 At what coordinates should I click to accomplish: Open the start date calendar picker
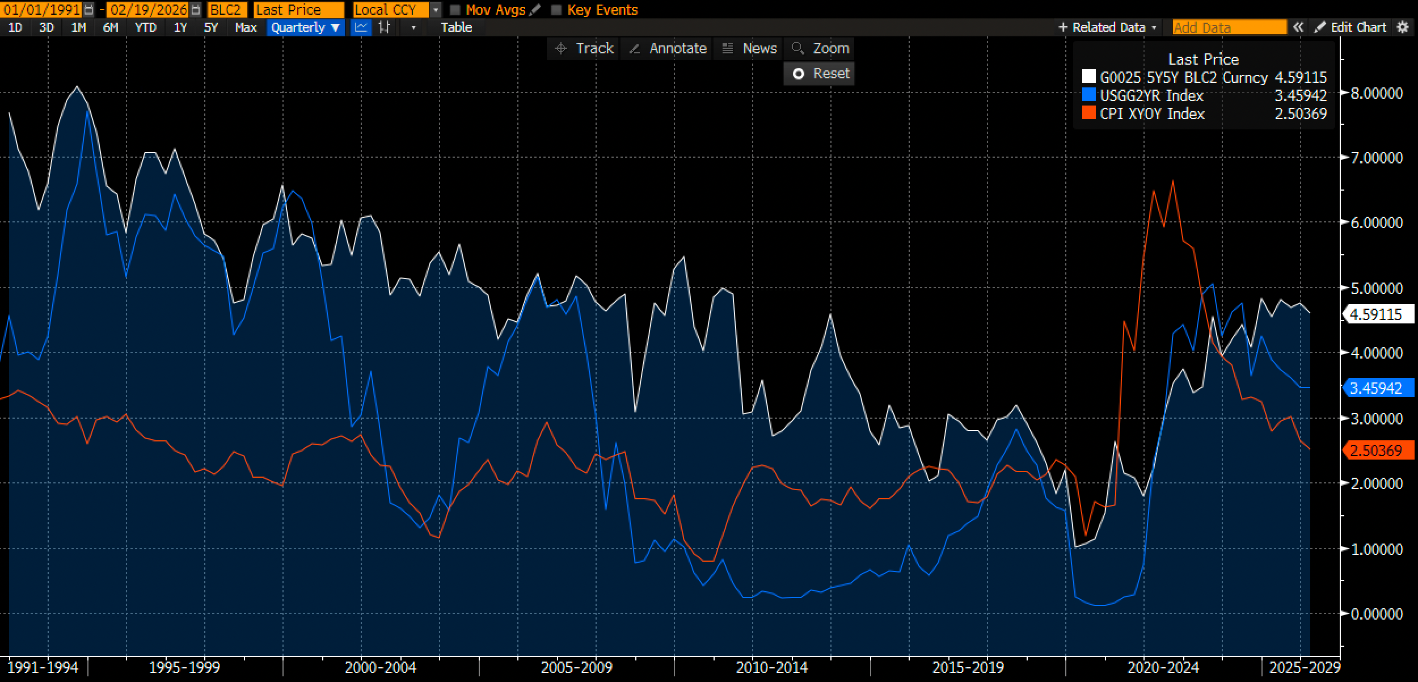(88, 10)
